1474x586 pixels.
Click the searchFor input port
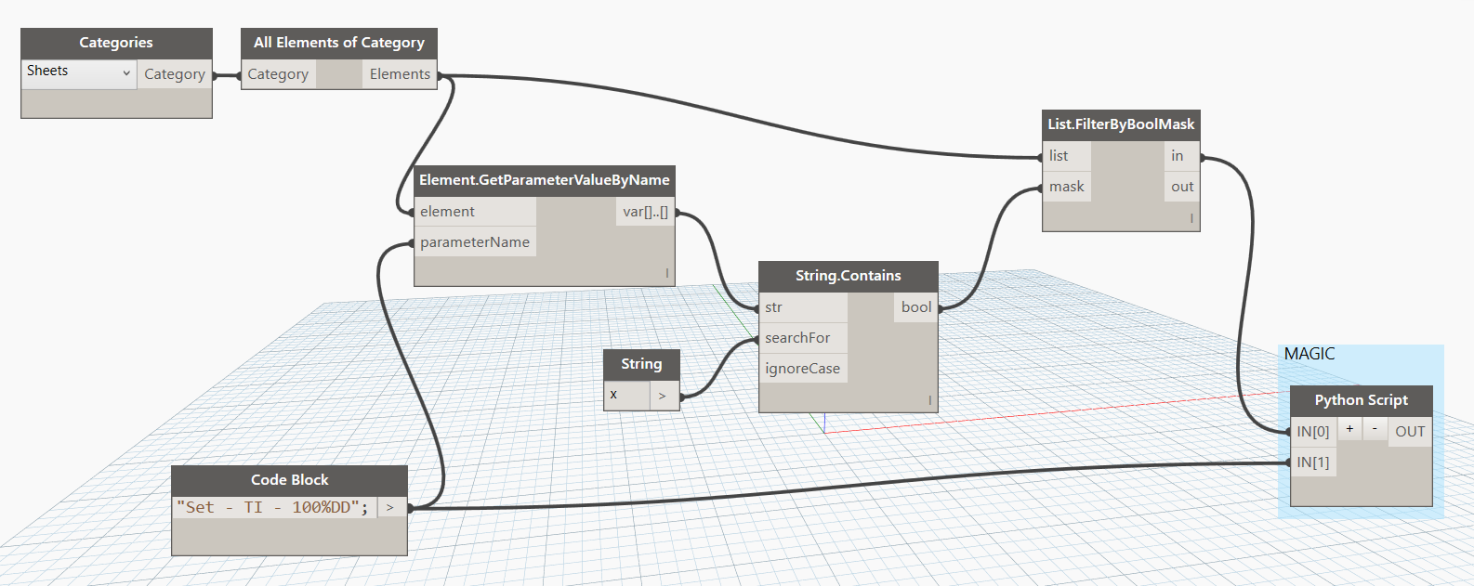coord(797,338)
